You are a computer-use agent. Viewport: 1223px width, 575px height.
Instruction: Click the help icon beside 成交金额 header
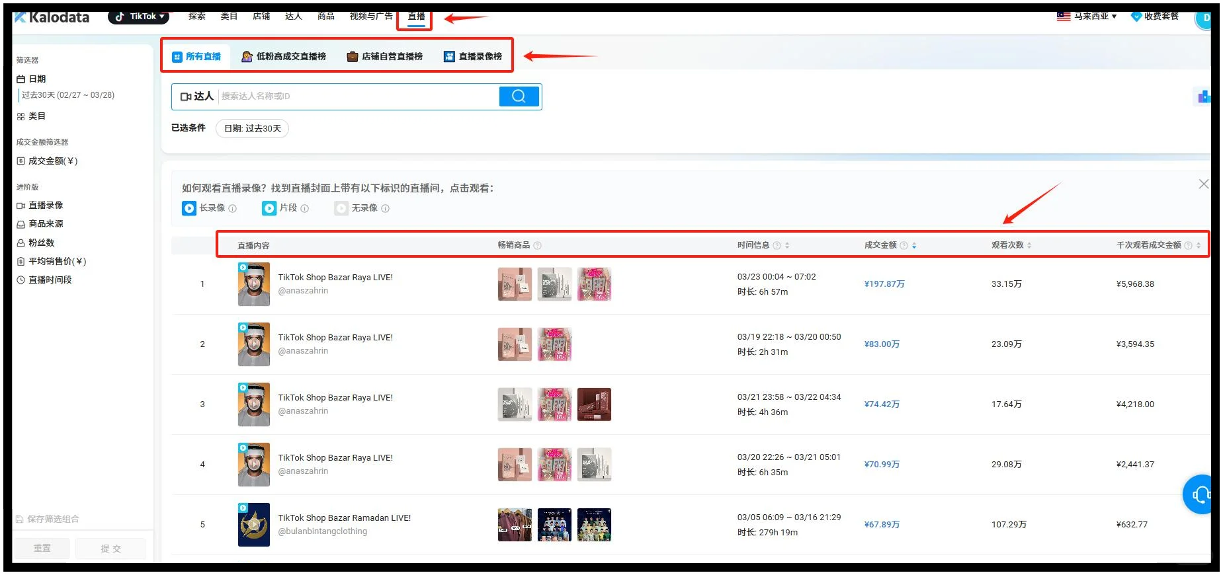pyautogui.click(x=904, y=245)
